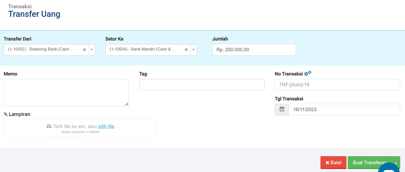This screenshot has height=172, width=405.
Task: Clear the Setor Ke account selection
Action: click(x=186, y=50)
